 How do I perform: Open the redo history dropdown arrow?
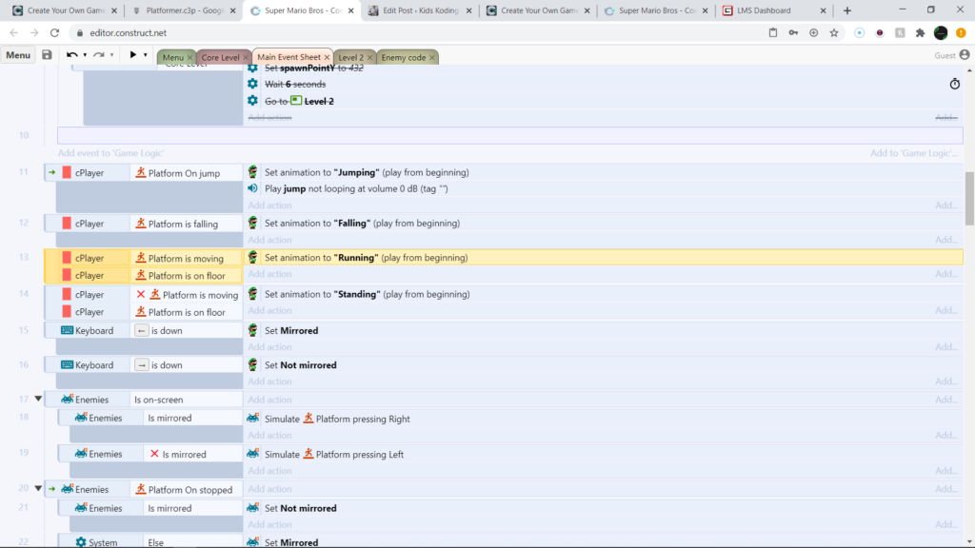(x=112, y=54)
